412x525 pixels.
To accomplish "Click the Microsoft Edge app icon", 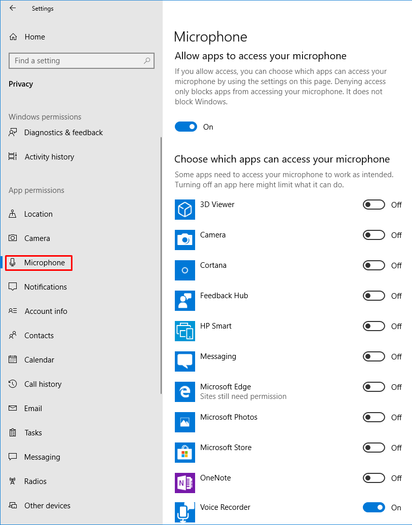I will tap(185, 392).
